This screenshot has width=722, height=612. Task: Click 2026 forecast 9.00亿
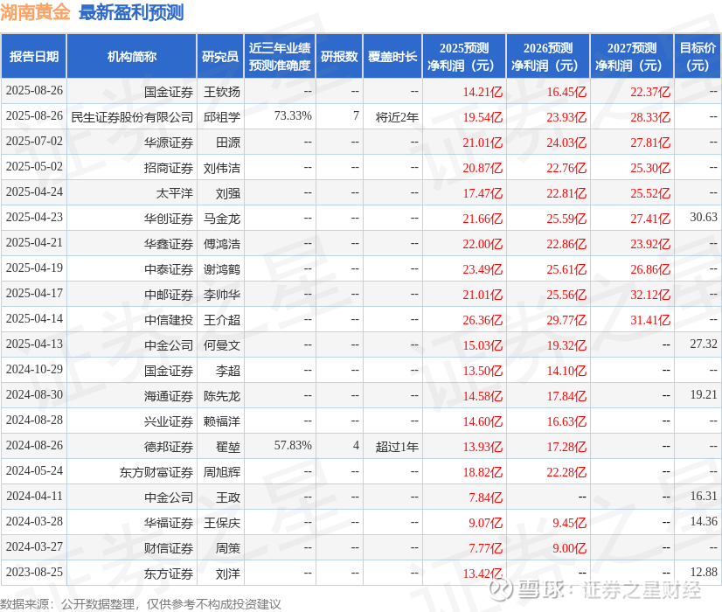(570, 548)
